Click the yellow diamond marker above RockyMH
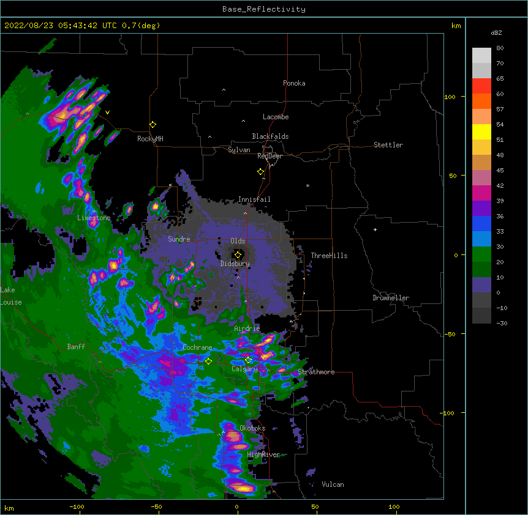Image resolution: width=528 pixels, height=515 pixels. 153,125
